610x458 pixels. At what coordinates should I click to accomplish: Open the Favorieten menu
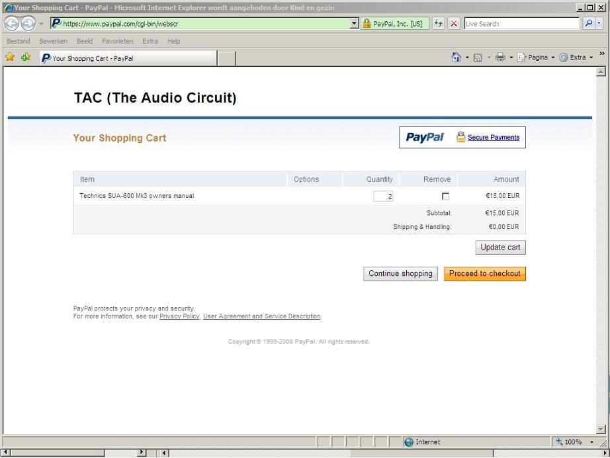(118, 41)
